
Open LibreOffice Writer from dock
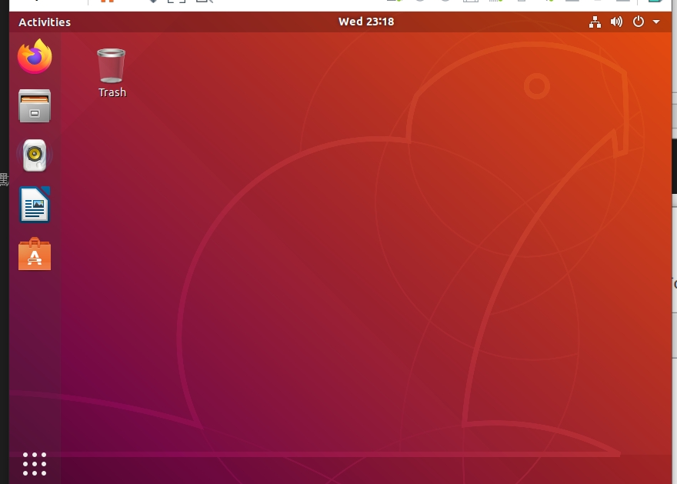[x=35, y=205]
